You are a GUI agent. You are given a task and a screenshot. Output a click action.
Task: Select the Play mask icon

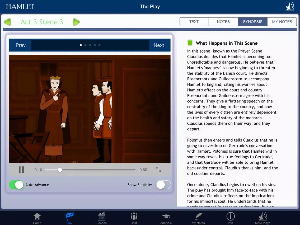(69, 218)
